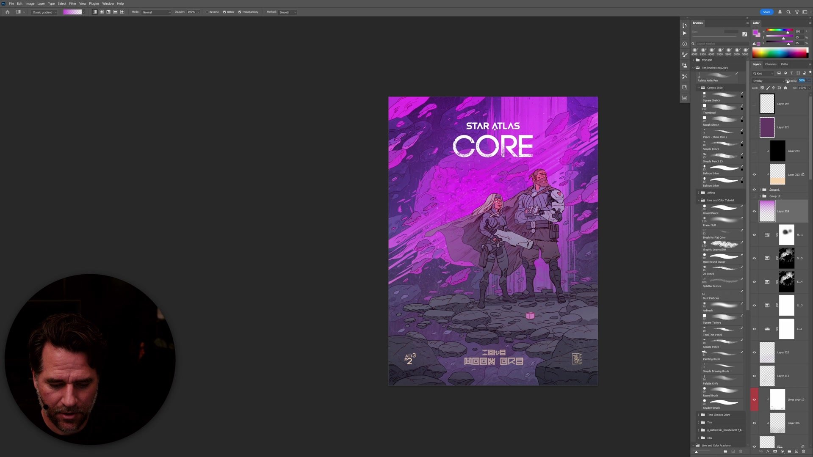Screen dimensions: 813x457
Task: Expand the TDC-SSP brush folder
Action: pos(694,60)
